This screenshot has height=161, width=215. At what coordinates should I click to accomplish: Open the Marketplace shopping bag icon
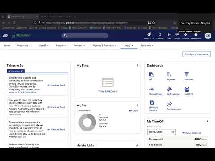click(x=196, y=34)
